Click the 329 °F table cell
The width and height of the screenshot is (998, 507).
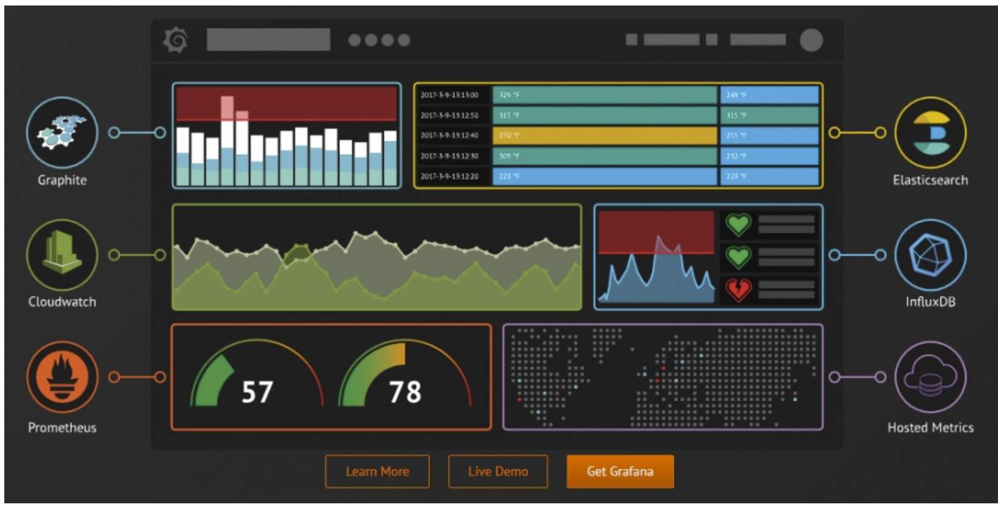click(605, 95)
